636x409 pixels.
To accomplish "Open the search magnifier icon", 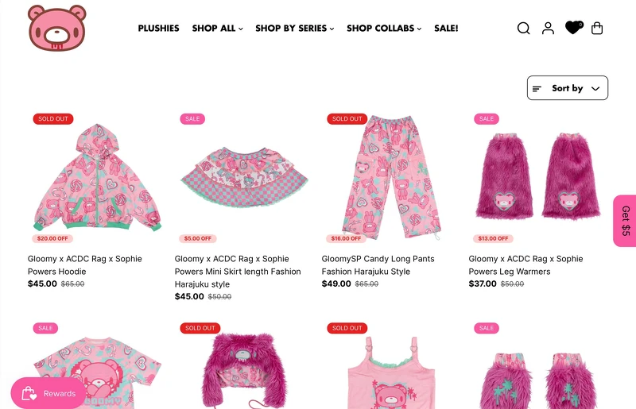I will (523, 28).
